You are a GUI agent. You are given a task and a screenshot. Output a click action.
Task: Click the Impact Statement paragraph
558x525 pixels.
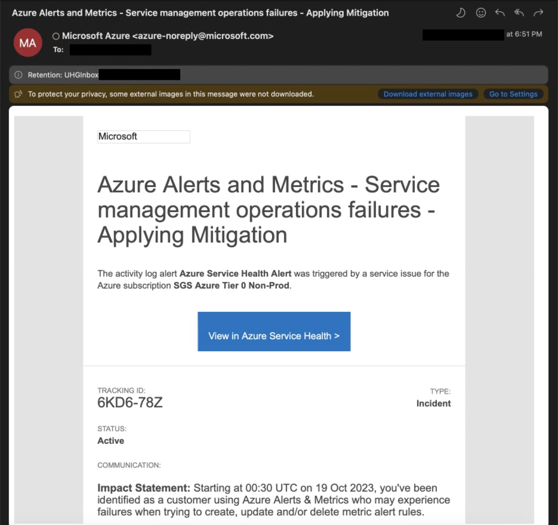[273, 500]
